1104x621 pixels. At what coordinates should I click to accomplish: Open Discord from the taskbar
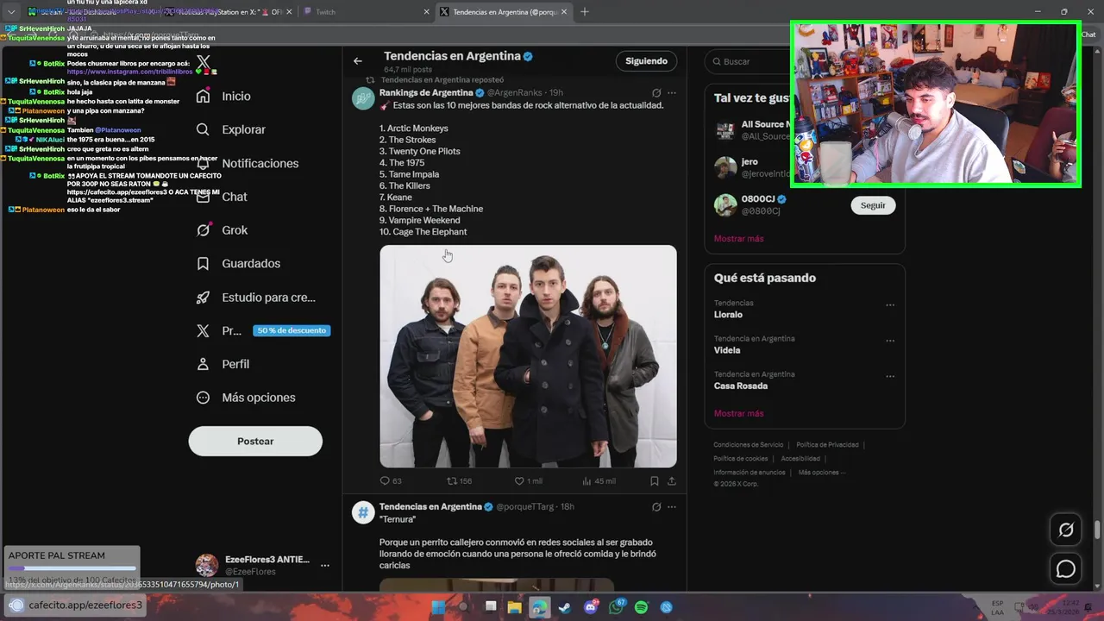click(x=590, y=607)
